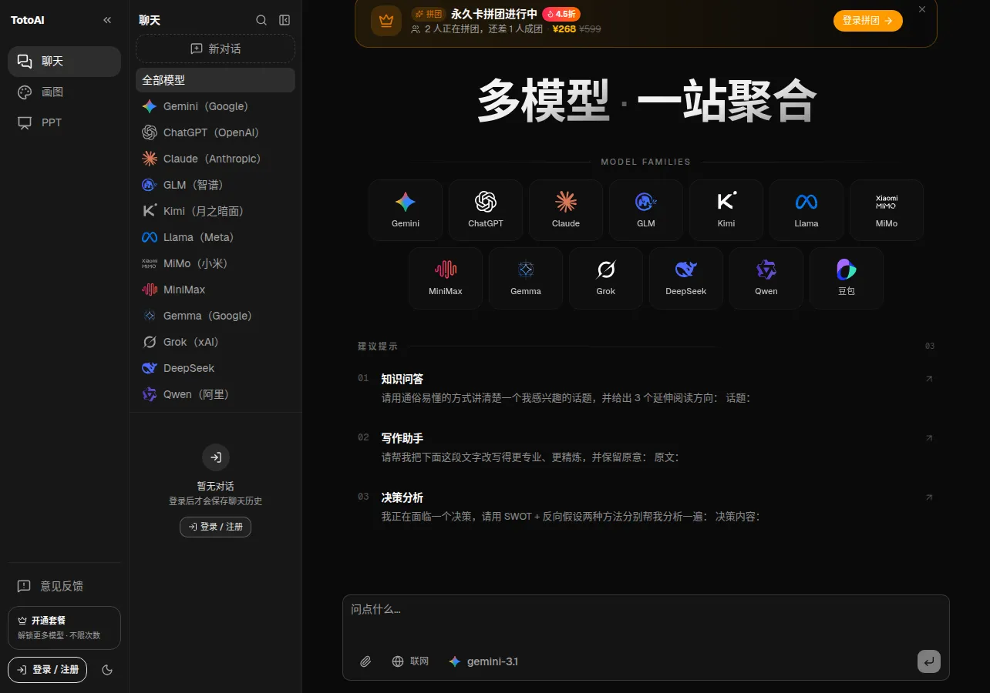The image size is (990, 693).
Task: Choose Claude (Anthropic) in model list
Action: pyautogui.click(x=215, y=159)
